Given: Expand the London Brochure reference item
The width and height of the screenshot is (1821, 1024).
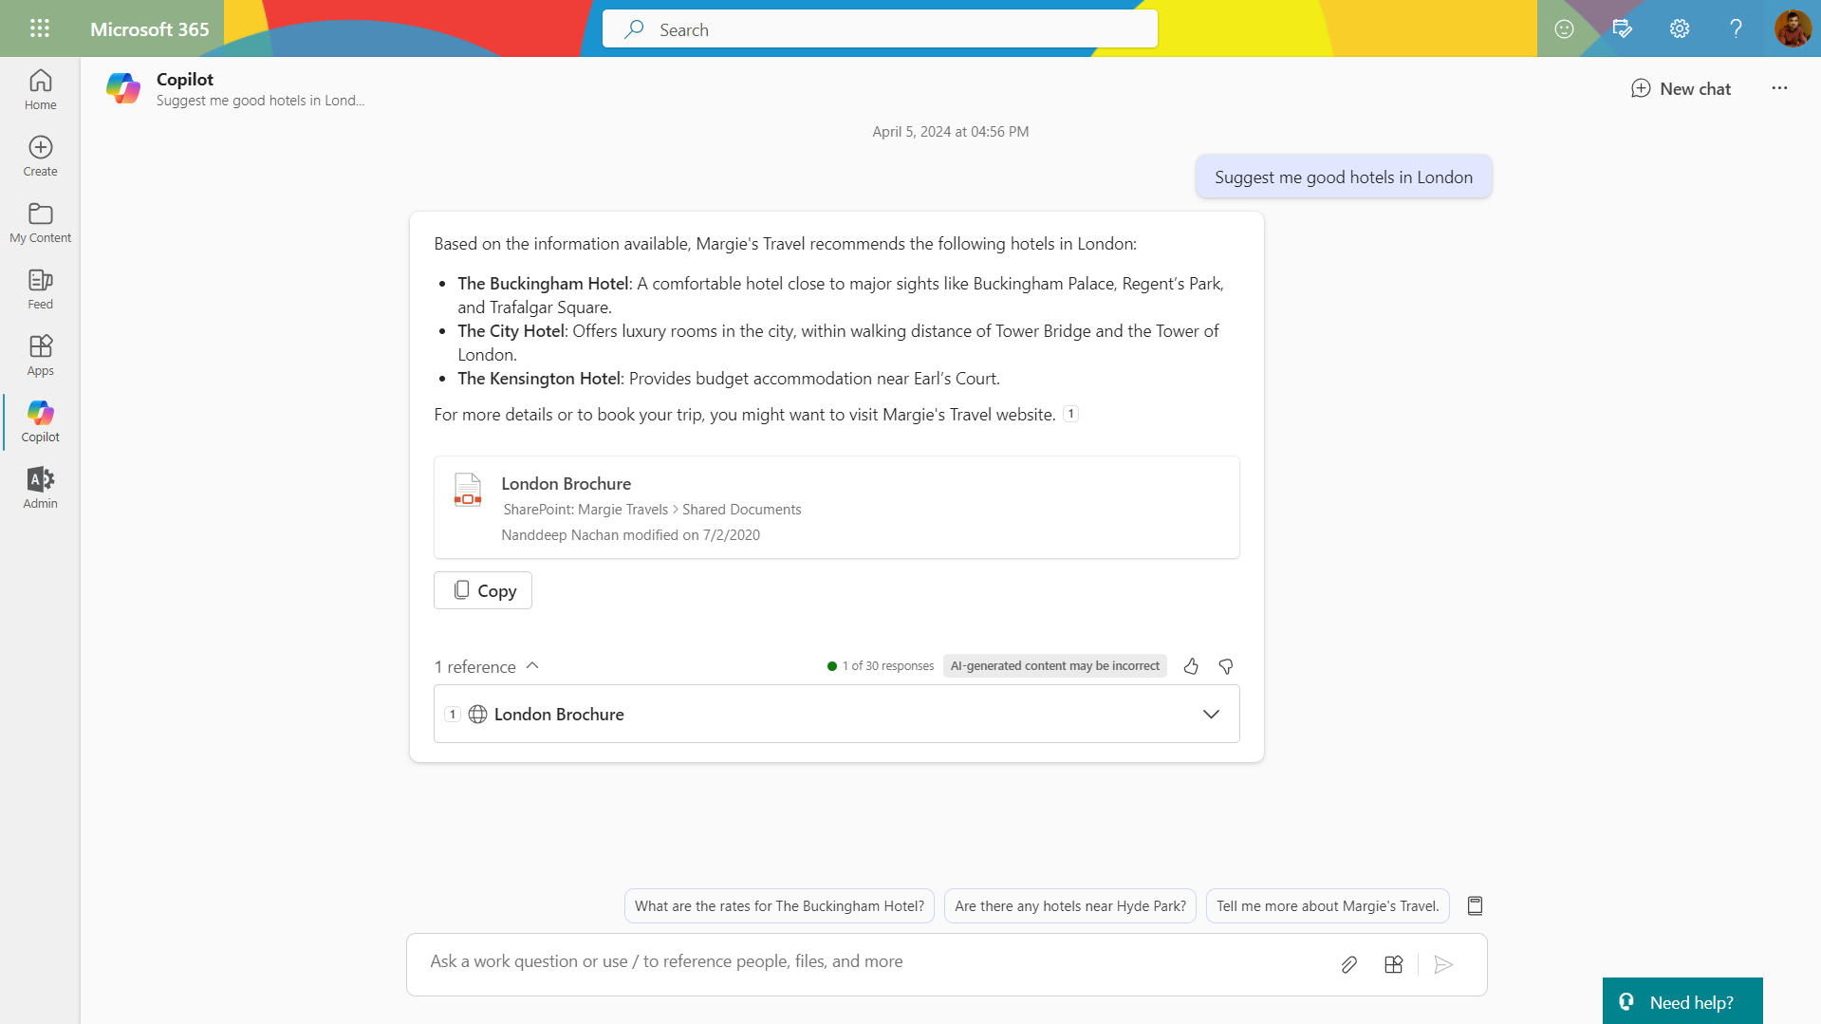Looking at the screenshot, I should coord(1211,714).
